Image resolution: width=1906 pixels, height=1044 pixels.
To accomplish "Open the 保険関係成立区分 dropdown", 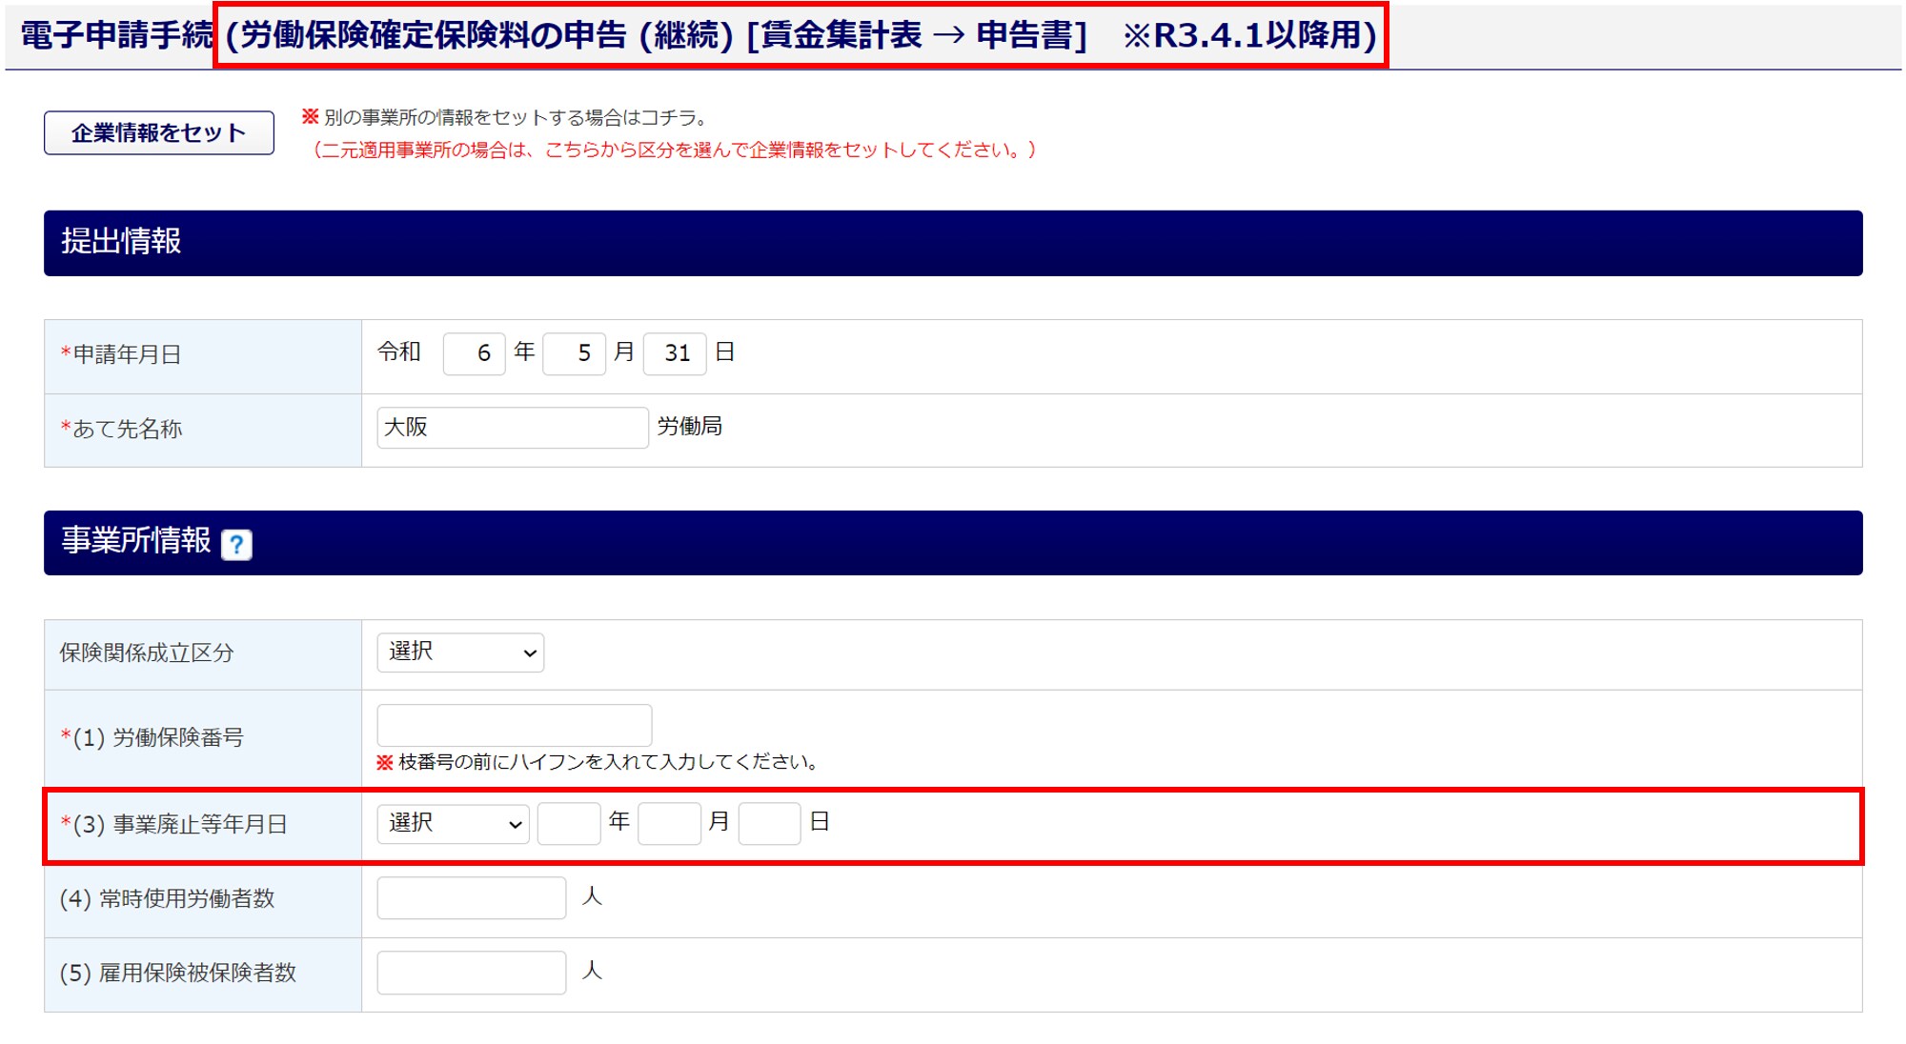I will click(460, 652).
